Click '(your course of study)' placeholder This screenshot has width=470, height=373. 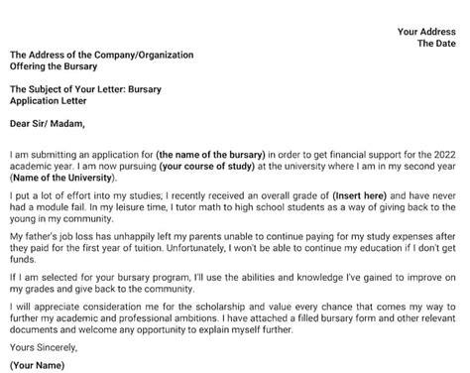pyautogui.click(x=207, y=166)
